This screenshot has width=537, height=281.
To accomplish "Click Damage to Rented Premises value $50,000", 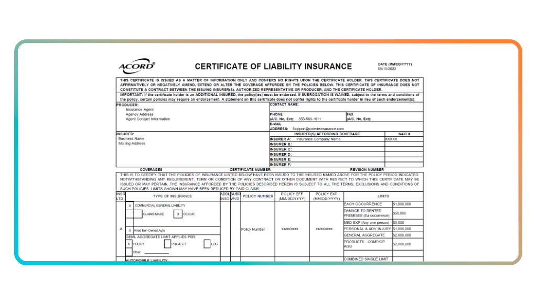I will tap(399, 213).
